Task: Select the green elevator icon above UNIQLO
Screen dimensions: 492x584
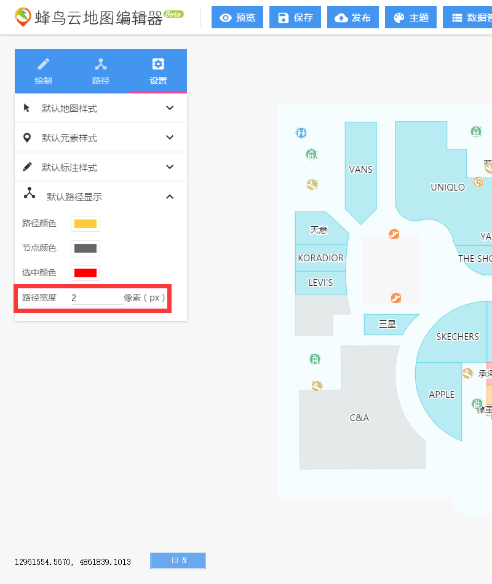Action: tap(476, 131)
